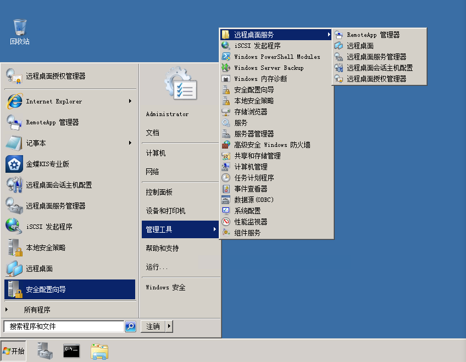Choose 远程桌面授权管理器 in the 远程桌面服务 submenu
The width and height of the screenshot is (466, 362).
(x=380, y=79)
